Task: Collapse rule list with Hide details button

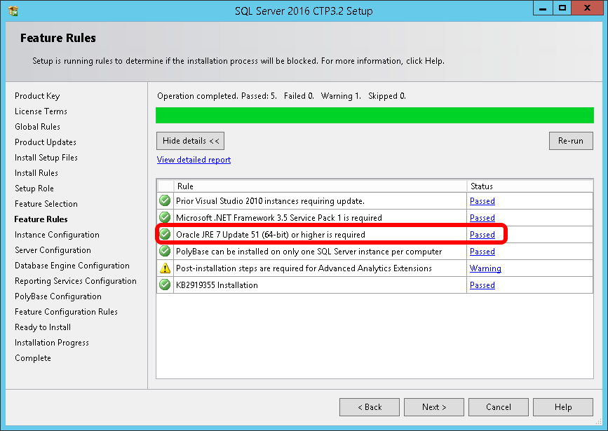Action: coord(190,141)
